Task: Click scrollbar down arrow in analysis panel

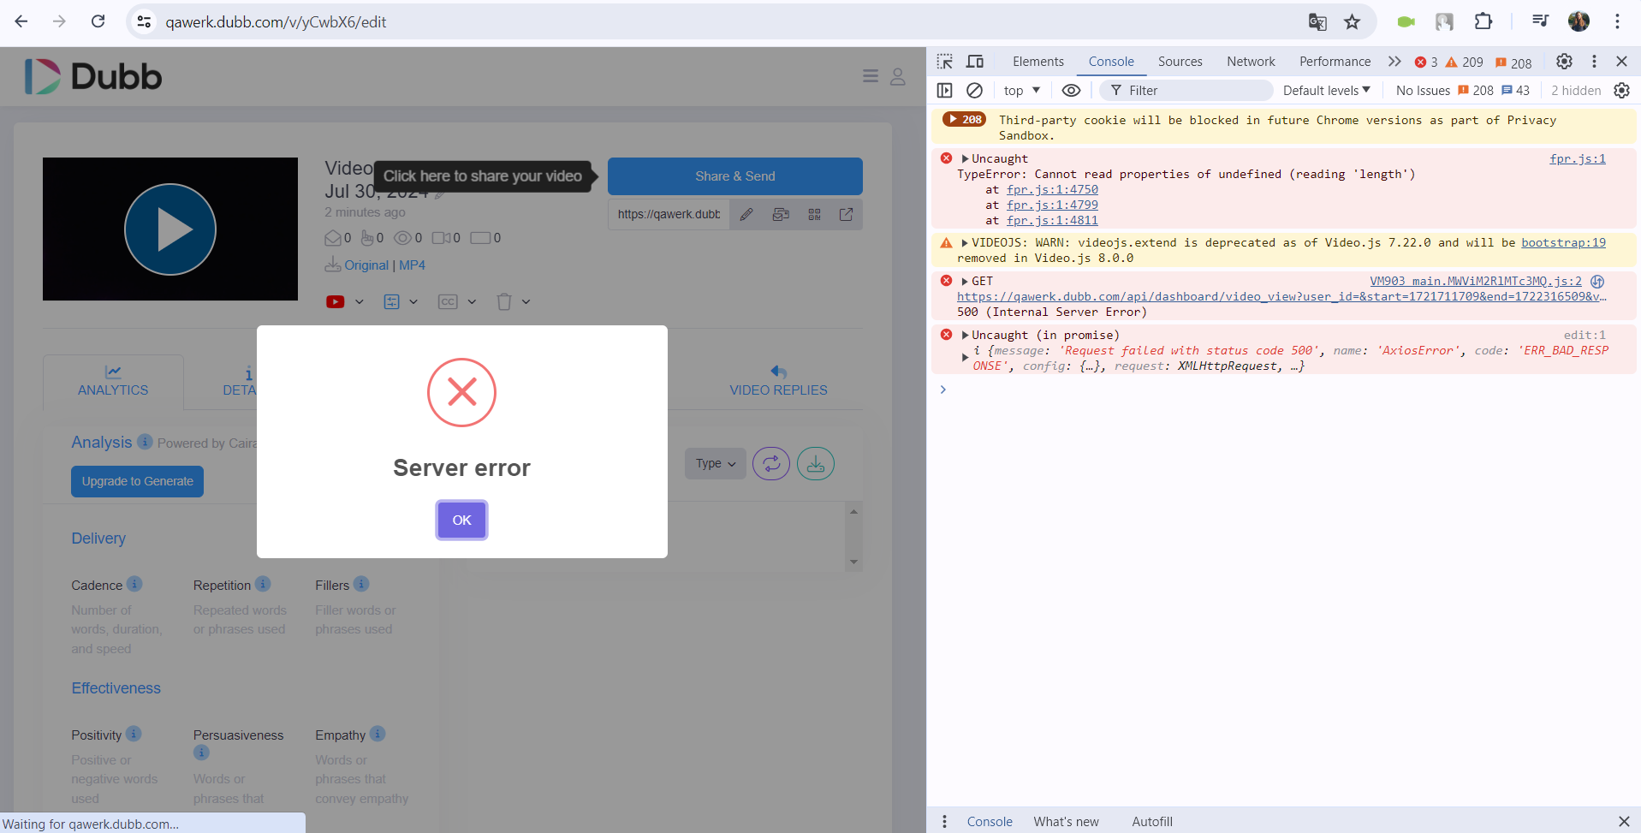Action: tap(853, 562)
